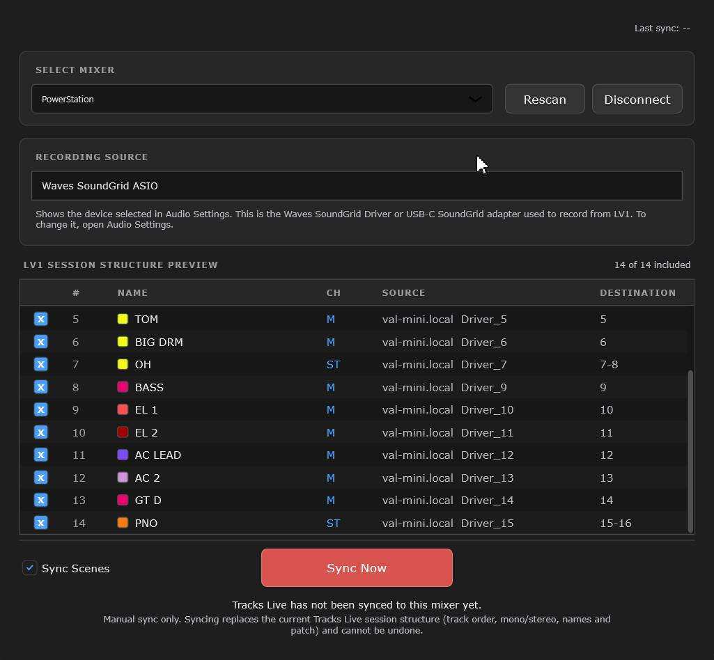The height and width of the screenshot is (660, 714).
Task: Toggle the include checkbox for BASS track
Action: 41,387
